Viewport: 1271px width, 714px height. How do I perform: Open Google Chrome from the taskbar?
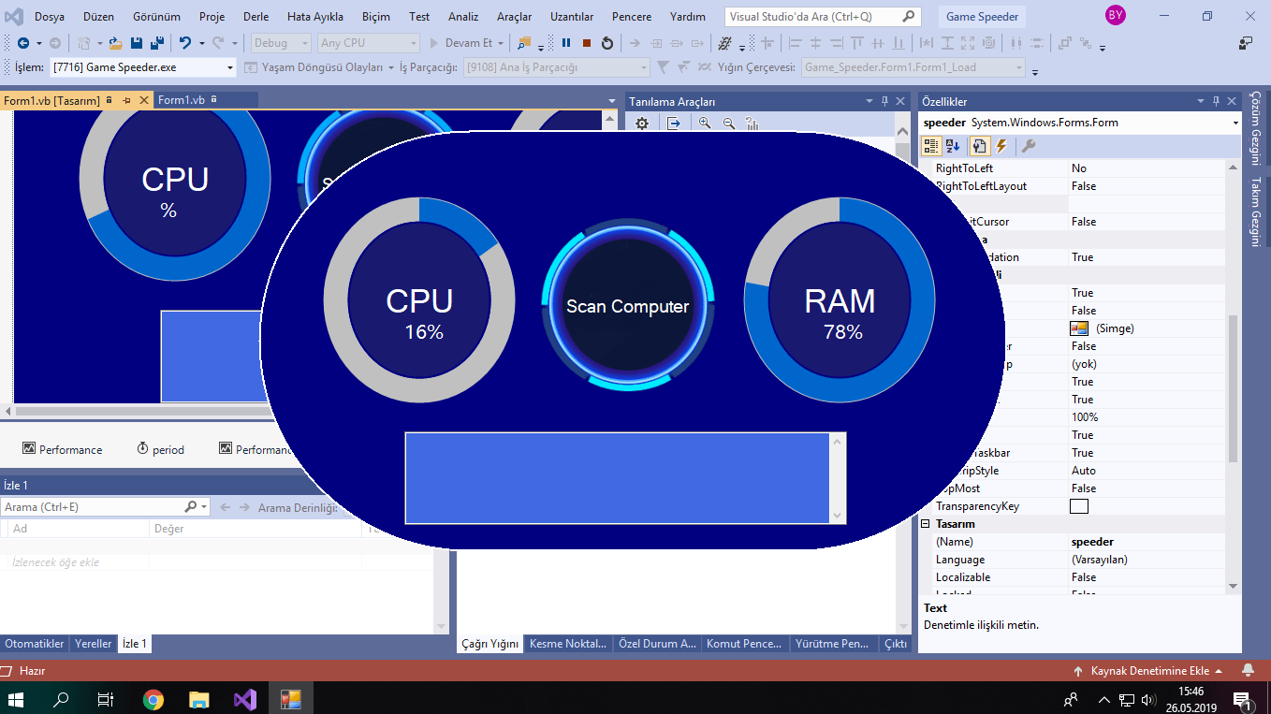(153, 699)
